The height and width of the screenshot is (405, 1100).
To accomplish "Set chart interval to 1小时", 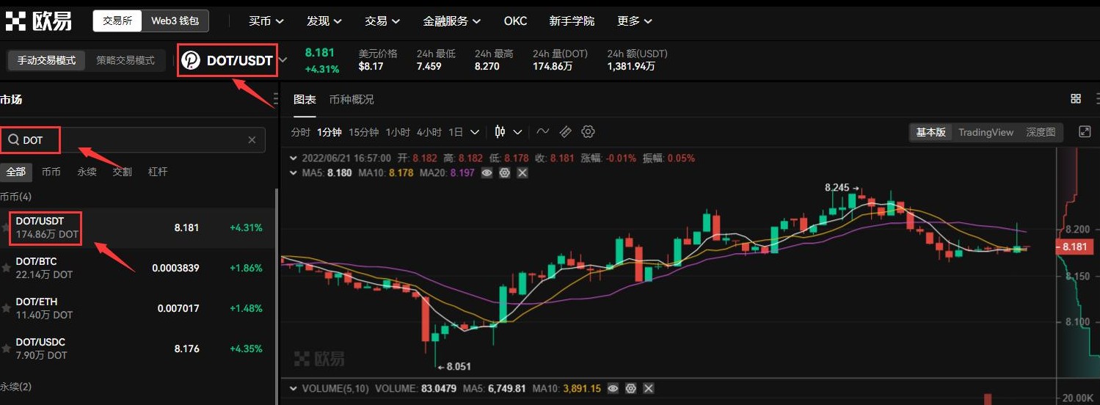I will coord(398,132).
